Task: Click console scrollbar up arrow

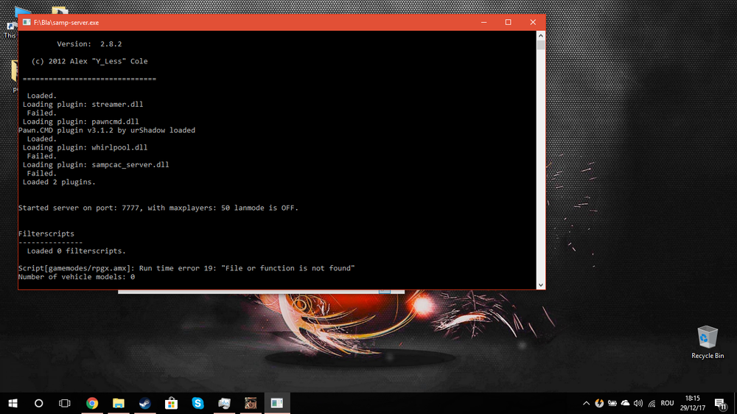Action: click(x=540, y=35)
